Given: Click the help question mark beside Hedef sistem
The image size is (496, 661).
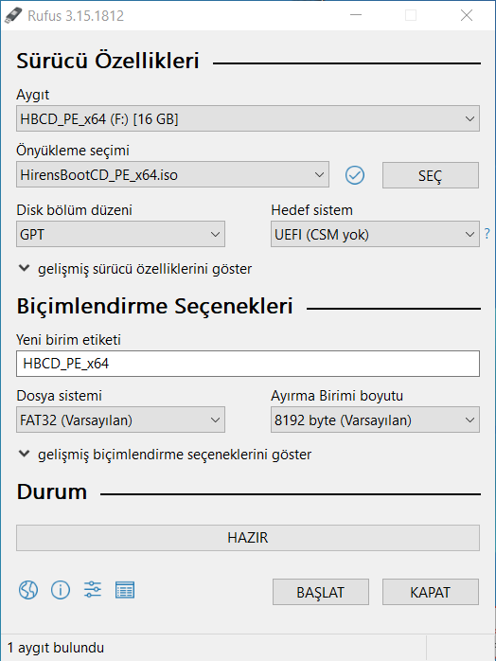Looking at the screenshot, I should pyautogui.click(x=487, y=234).
